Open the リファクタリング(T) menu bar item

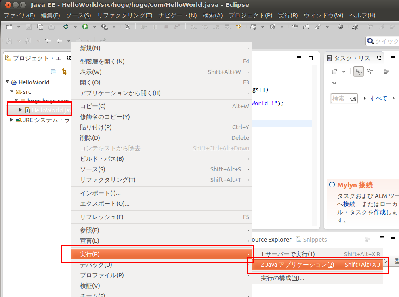(x=125, y=15)
